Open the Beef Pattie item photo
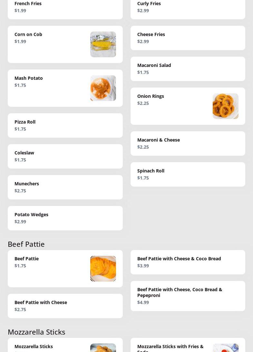This screenshot has height=352, width=253. tap(103, 269)
